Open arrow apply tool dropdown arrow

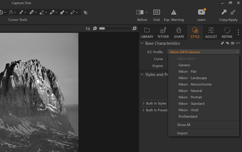67,12
